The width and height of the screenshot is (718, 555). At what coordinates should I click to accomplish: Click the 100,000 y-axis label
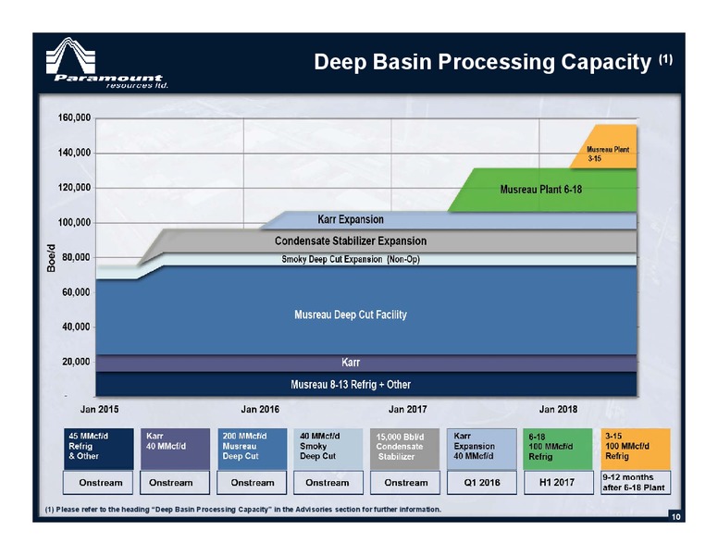click(74, 223)
